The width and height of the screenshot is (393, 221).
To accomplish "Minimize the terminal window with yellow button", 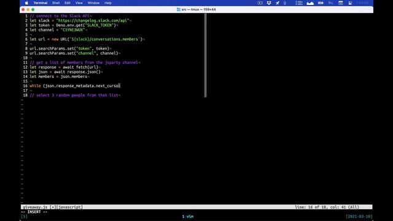I will [28, 10].
